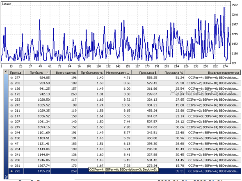Click the circle icon of pass 47
This screenshot has height=181, width=242.
[x=11, y=144]
